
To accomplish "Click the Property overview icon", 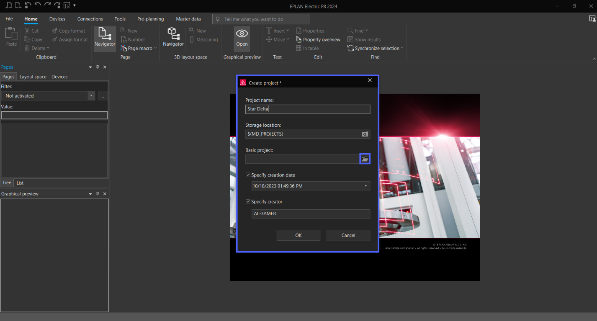I will (299, 39).
